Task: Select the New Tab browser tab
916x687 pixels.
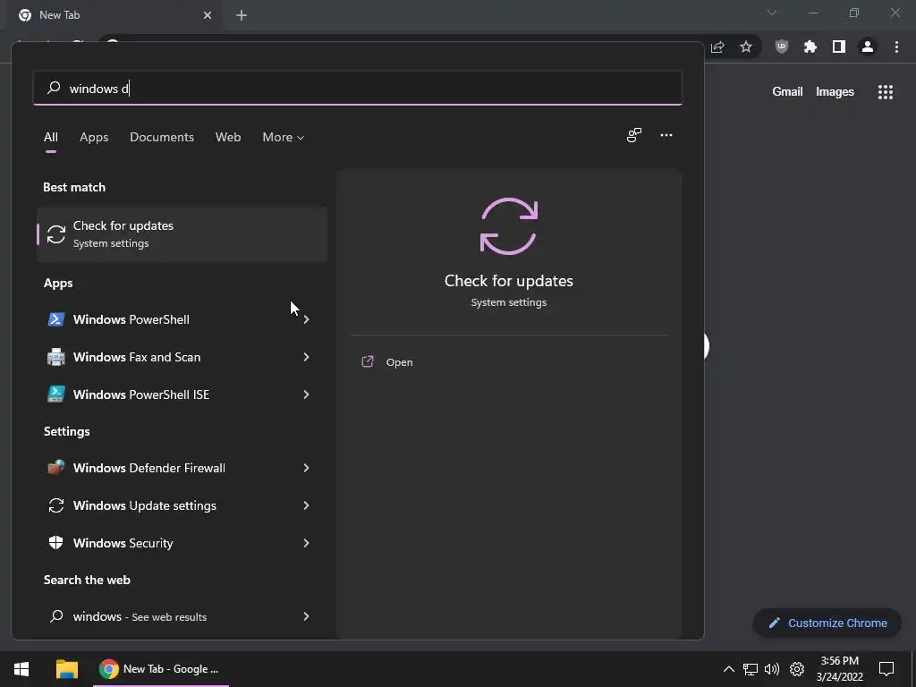Action: pyautogui.click(x=114, y=15)
